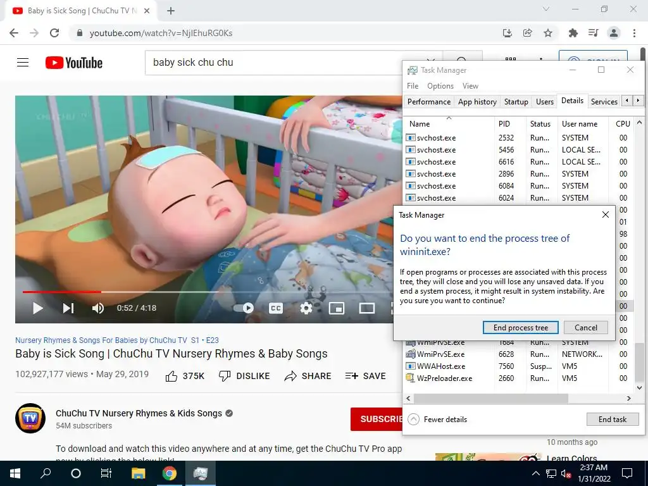Open the Chrome profile avatar
The image size is (648, 486).
pyautogui.click(x=614, y=33)
